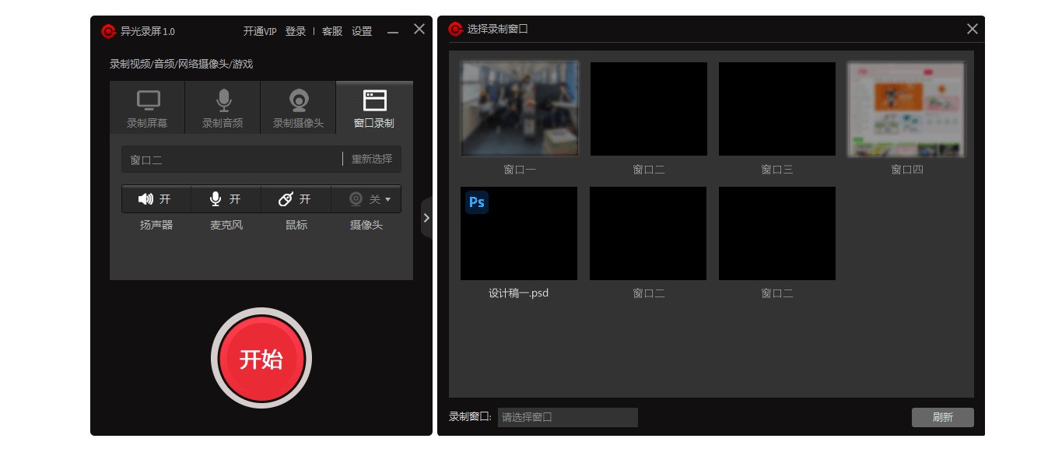Click the 开通VIP menu item
Viewport: 1062px width, 456px height.
259,32
